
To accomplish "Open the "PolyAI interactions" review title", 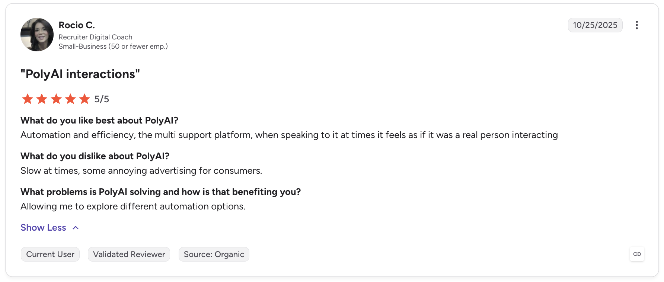I will [x=80, y=74].
